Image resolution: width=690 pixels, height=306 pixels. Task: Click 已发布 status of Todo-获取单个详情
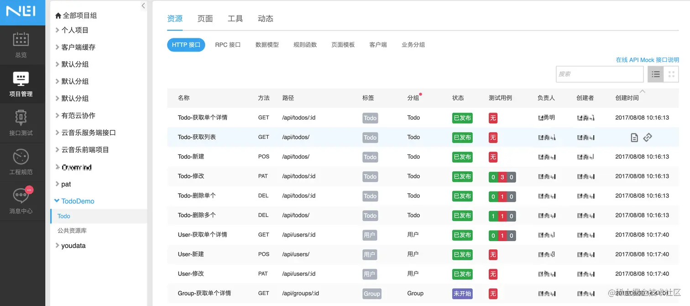pos(462,118)
